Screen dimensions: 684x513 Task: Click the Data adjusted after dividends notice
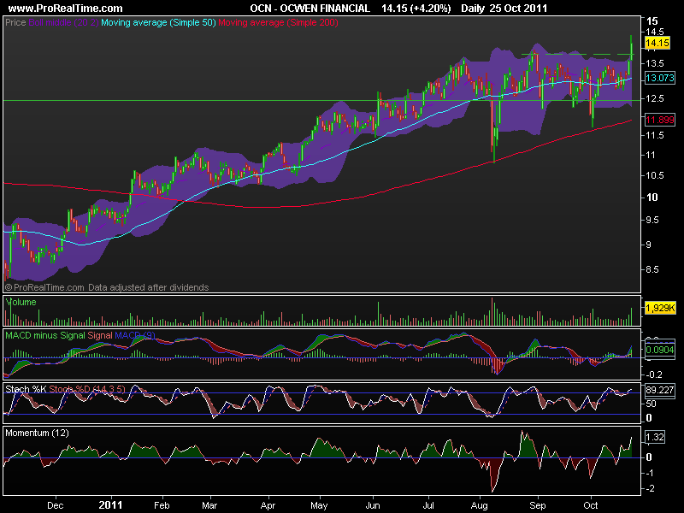point(148,287)
